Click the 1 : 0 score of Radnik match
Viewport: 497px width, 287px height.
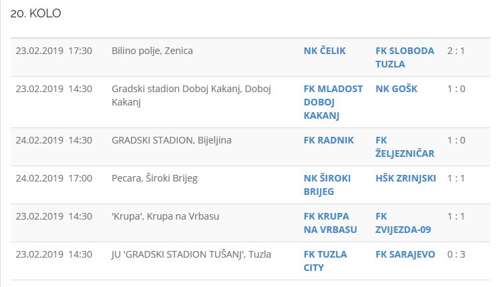click(x=456, y=140)
